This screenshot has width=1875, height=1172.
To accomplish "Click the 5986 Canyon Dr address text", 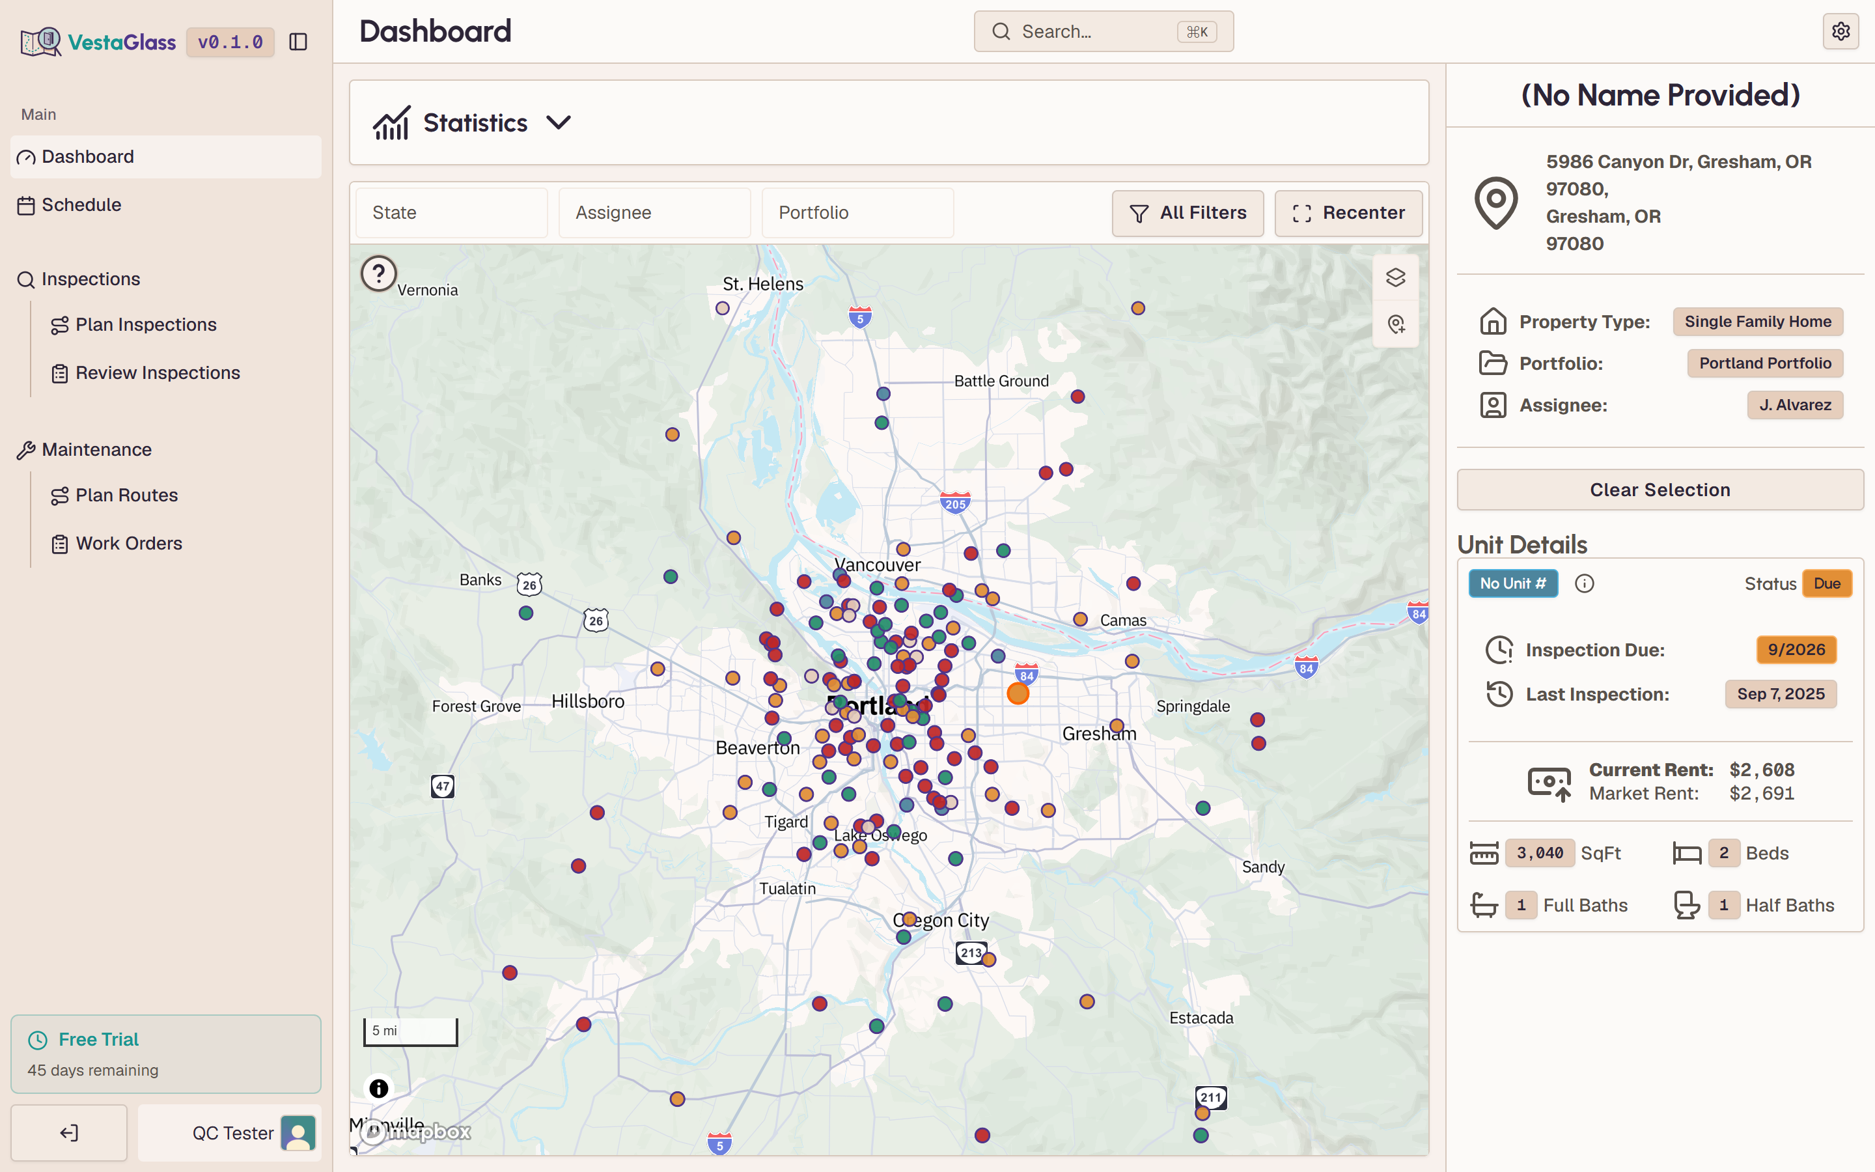I will (1678, 202).
